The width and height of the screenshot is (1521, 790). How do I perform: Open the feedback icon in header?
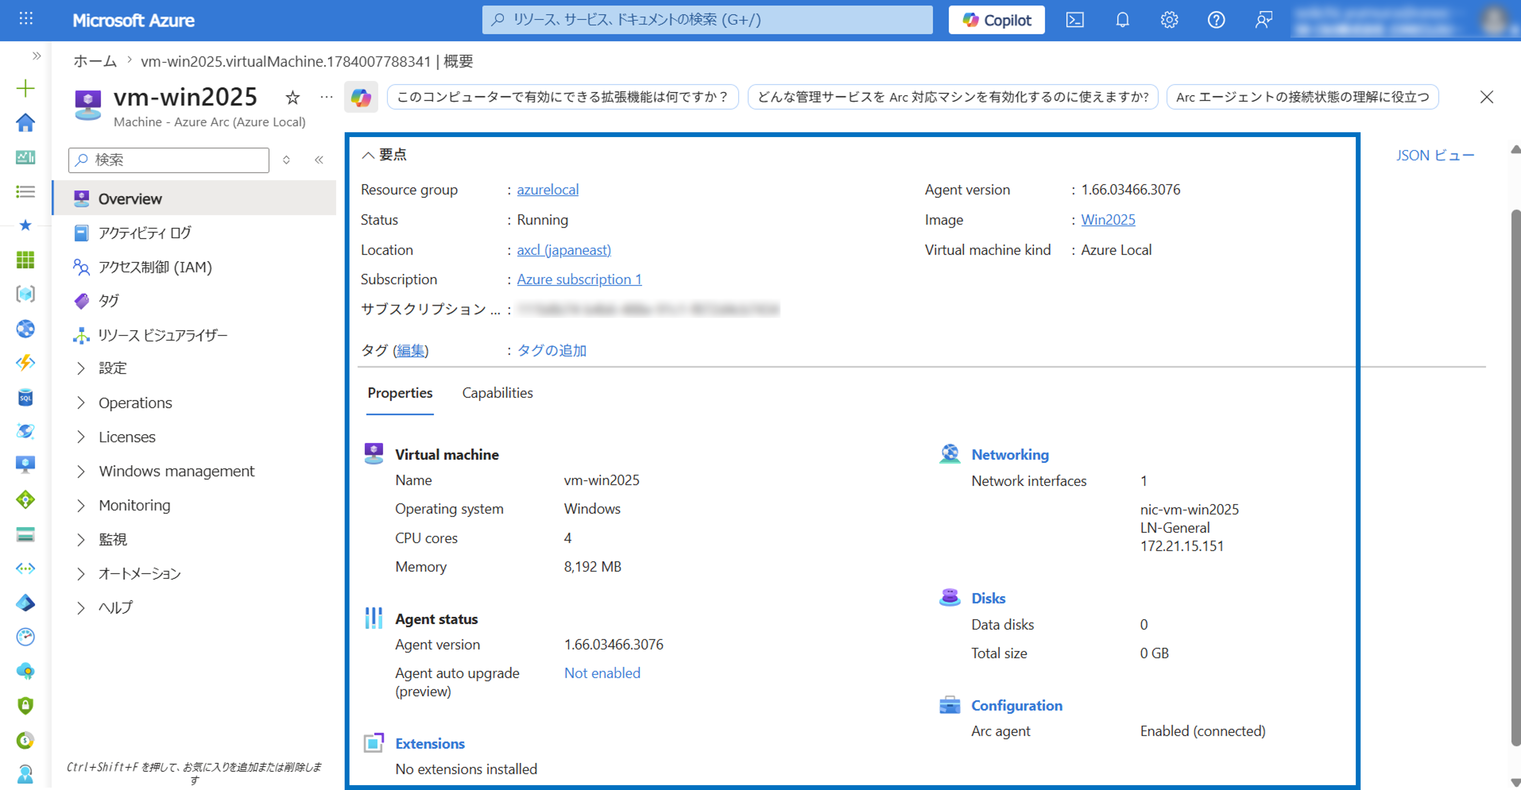click(x=1263, y=20)
